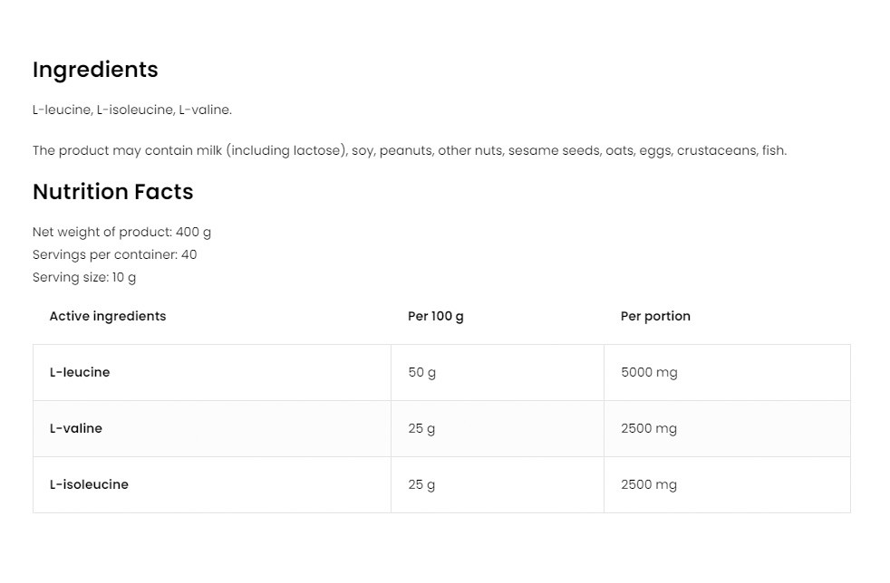This screenshot has height=583, width=890.
Task: Click the '2500 mg' cell in L-valine row
Action: click(649, 428)
